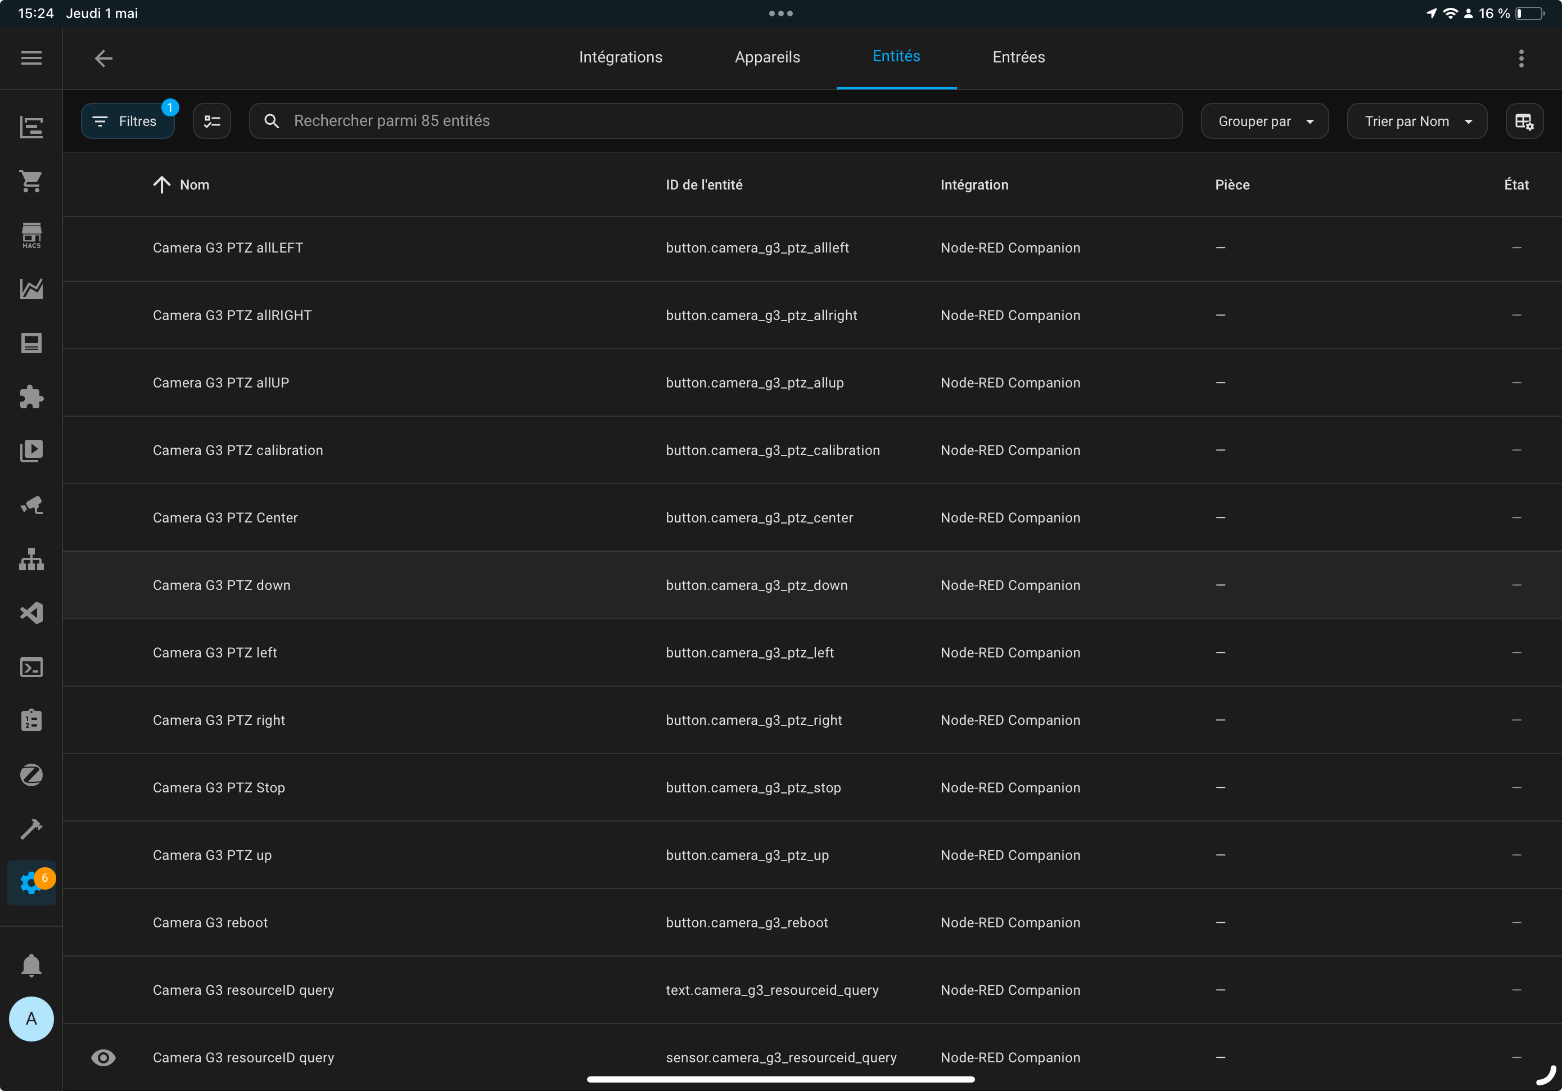Focus the Rechercher parmi 85 entités field
The image size is (1562, 1091).
click(x=716, y=121)
